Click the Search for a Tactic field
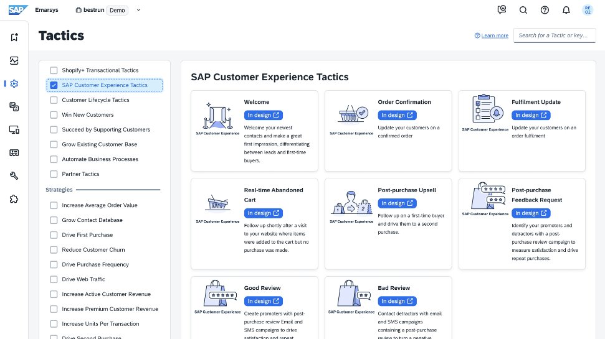Screen dimensions: 605x339 555,35
